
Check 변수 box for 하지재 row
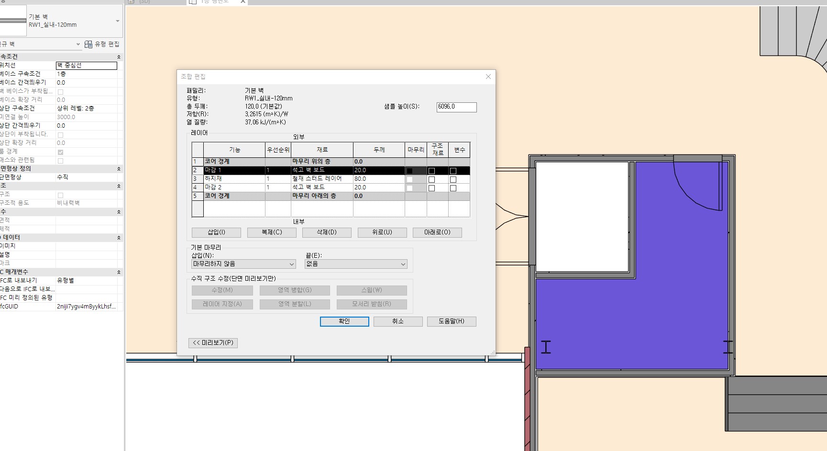pos(453,179)
